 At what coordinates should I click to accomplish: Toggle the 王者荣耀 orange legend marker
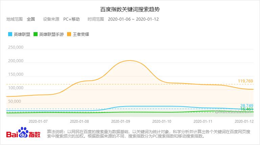click(69, 34)
